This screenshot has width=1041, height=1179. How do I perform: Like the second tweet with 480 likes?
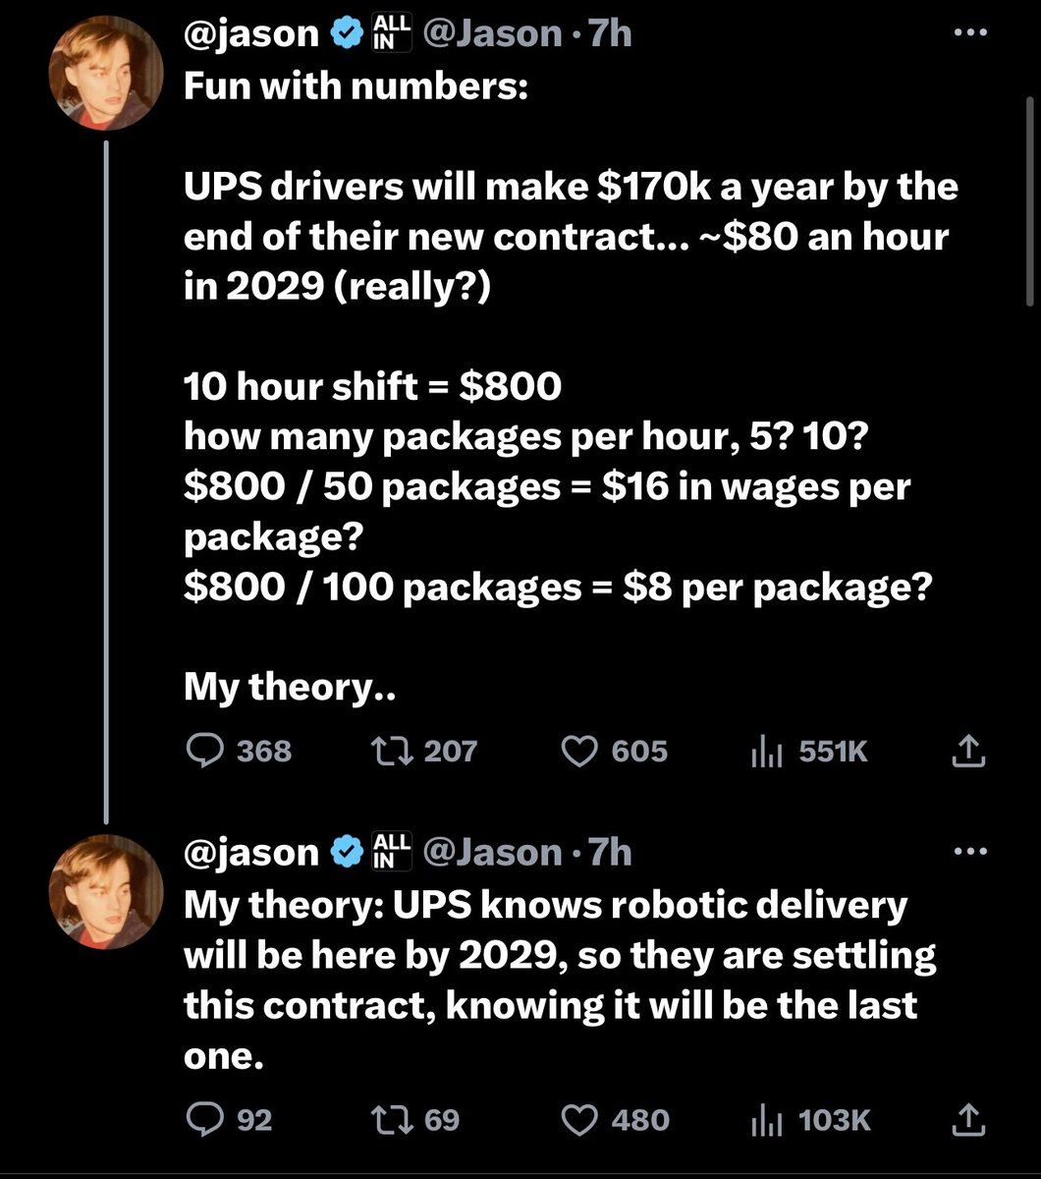(x=579, y=1119)
